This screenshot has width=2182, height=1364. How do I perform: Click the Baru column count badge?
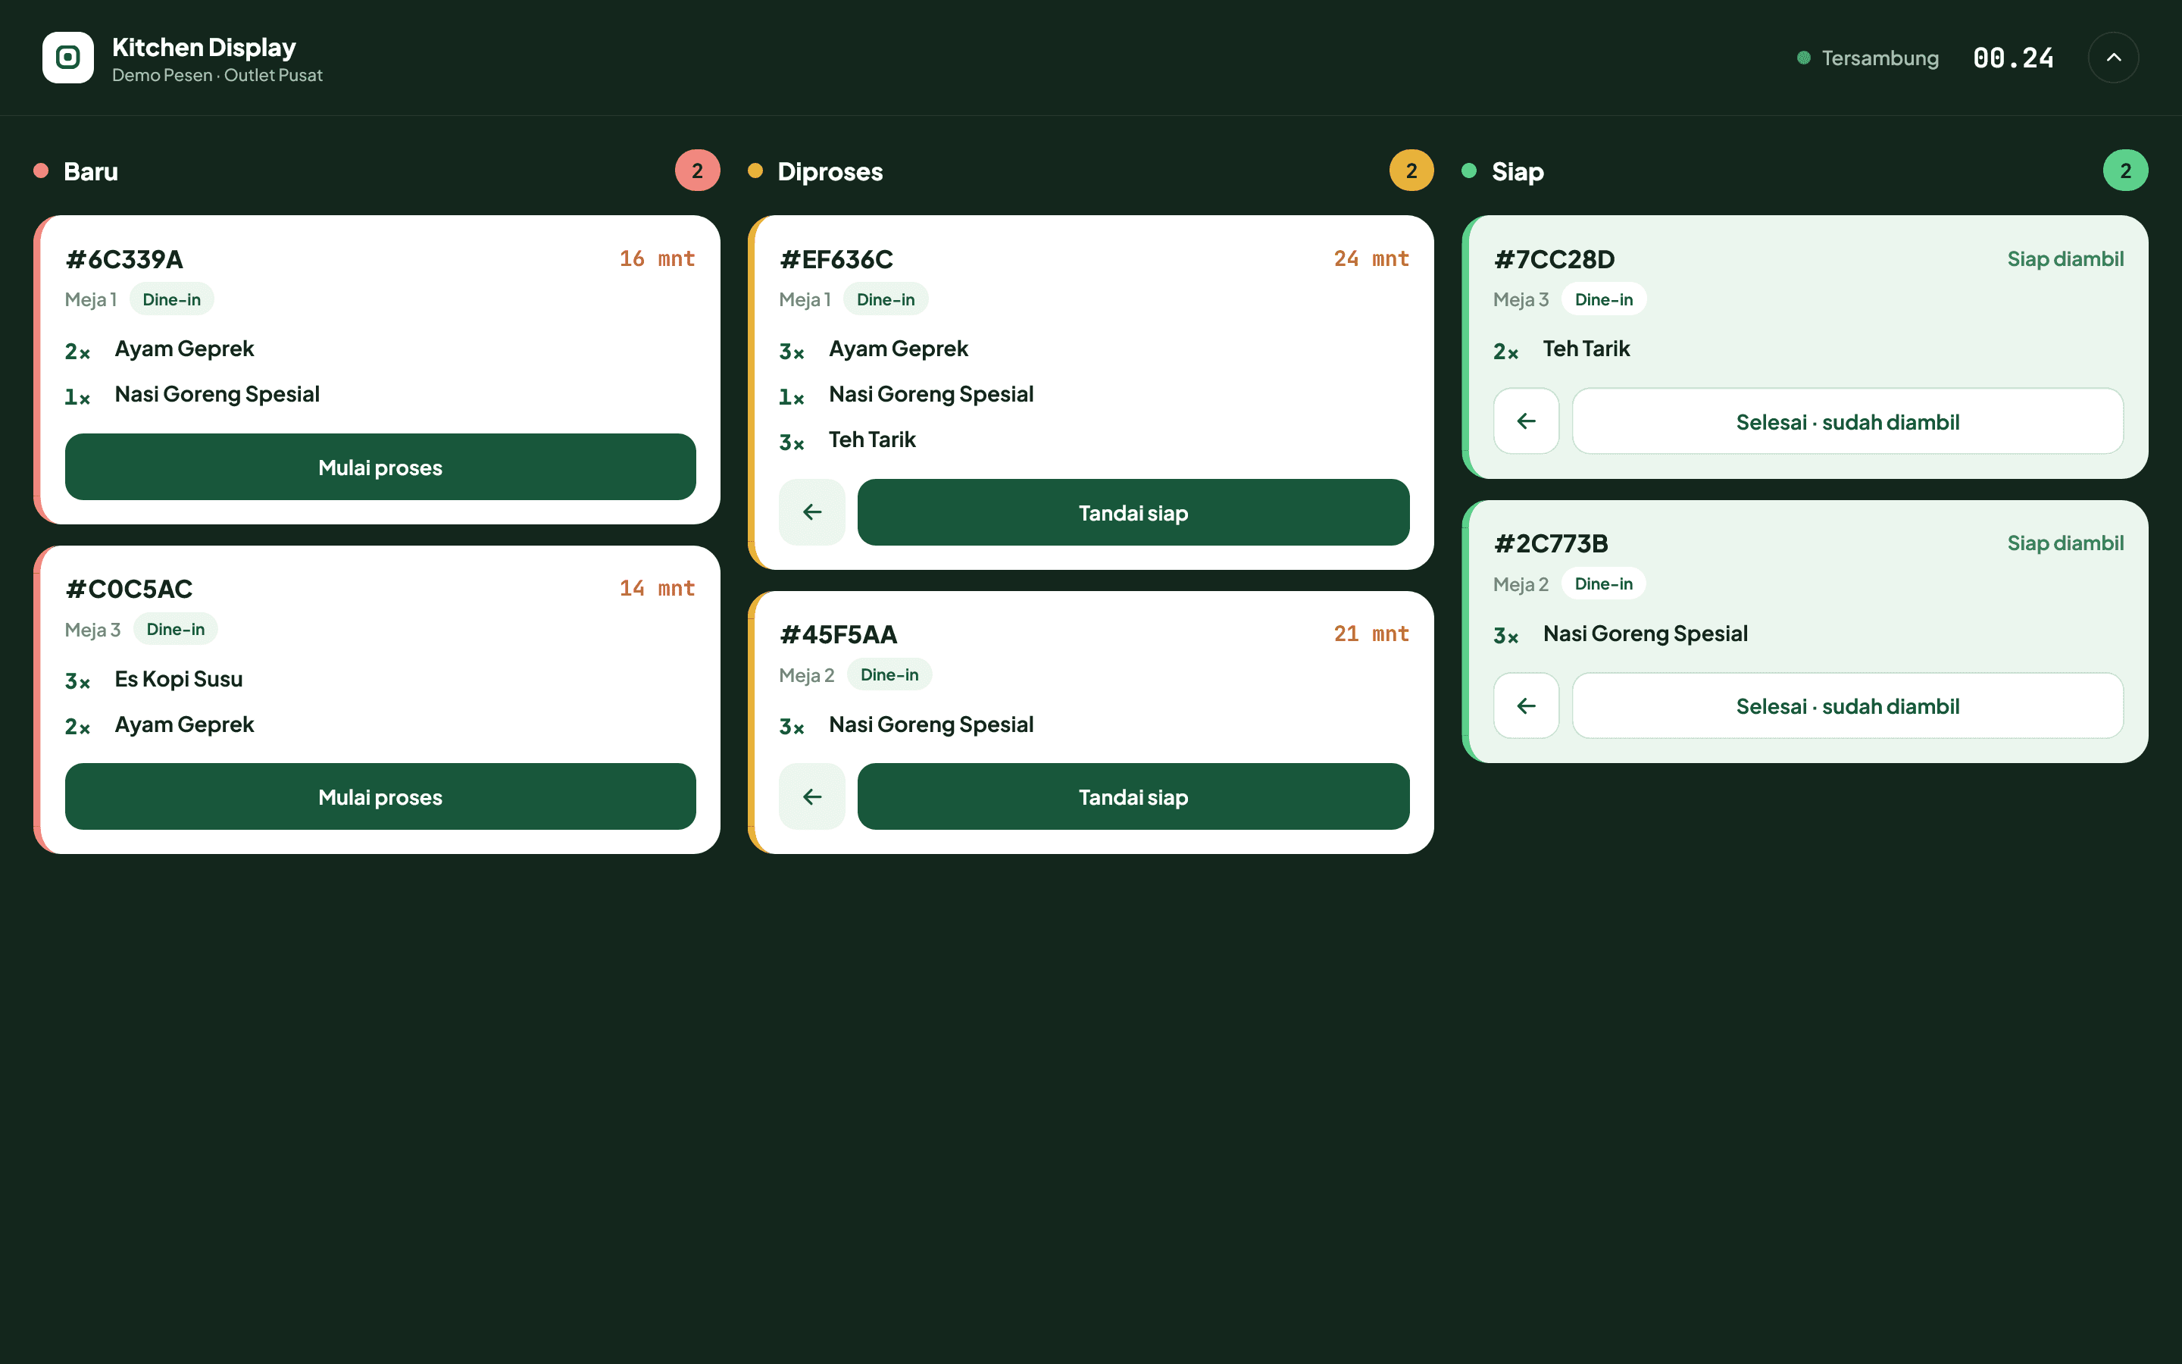pos(697,170)
